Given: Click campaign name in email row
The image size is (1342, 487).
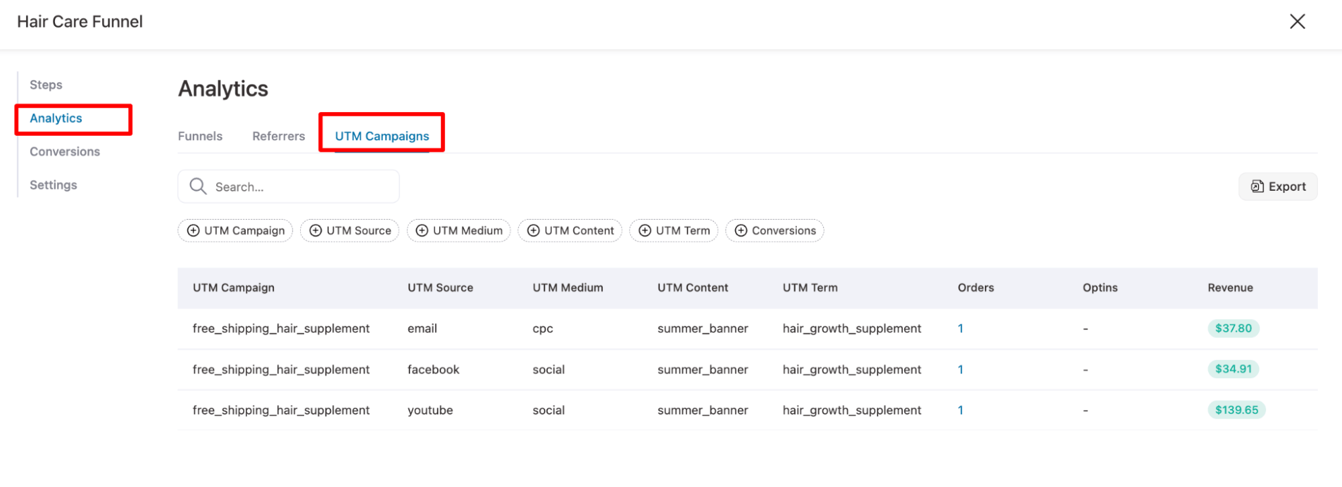Looking at the screenshot, I should [x=281, y=328].
